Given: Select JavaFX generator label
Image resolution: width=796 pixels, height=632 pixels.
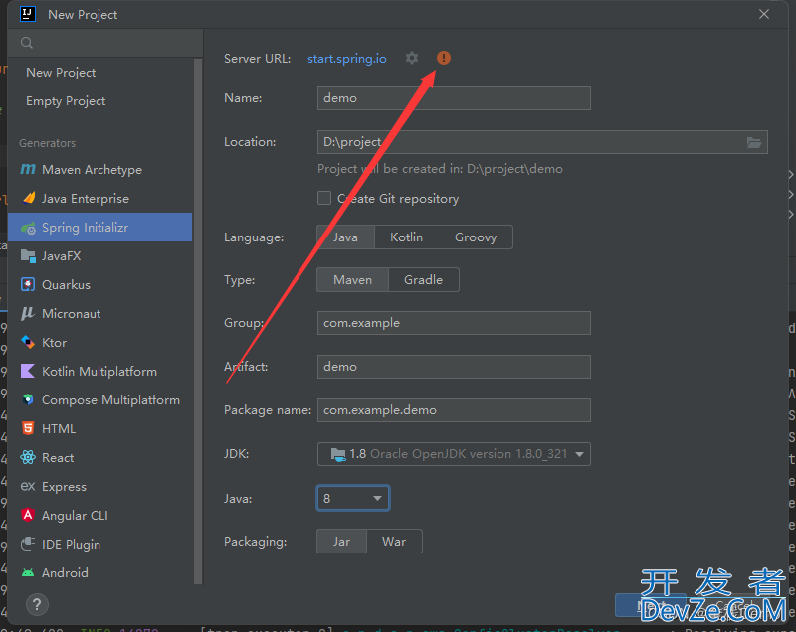Looking at the screenshot, I should coord(62,256).
